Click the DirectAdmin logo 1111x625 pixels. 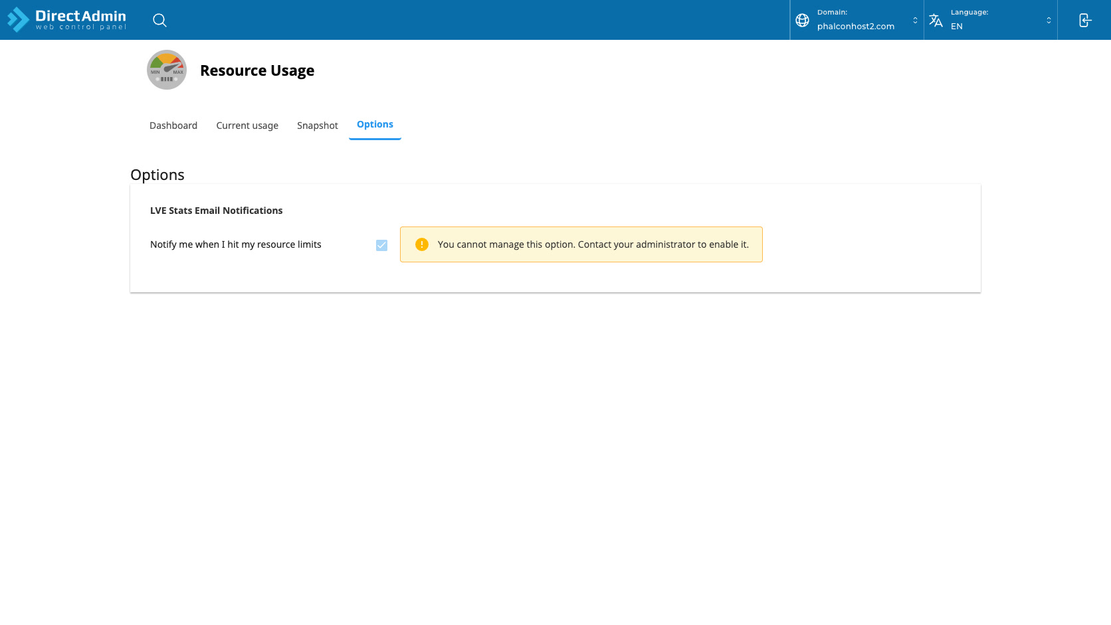coord(66,20)
